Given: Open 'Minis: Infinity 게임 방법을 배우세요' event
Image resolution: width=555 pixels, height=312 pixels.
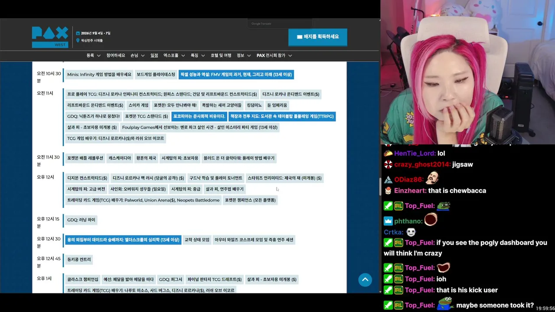Looking at the screenshot, I should (99, 75).
